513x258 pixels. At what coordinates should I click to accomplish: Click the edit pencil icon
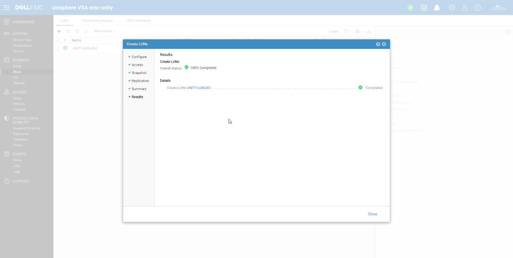(86, 31)
